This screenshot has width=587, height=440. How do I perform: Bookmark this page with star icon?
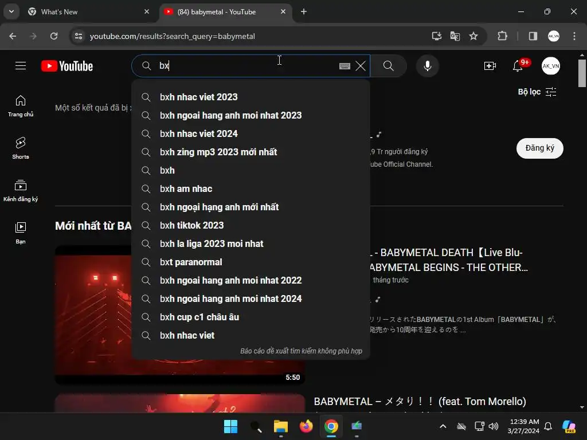[x=473, y=36]
